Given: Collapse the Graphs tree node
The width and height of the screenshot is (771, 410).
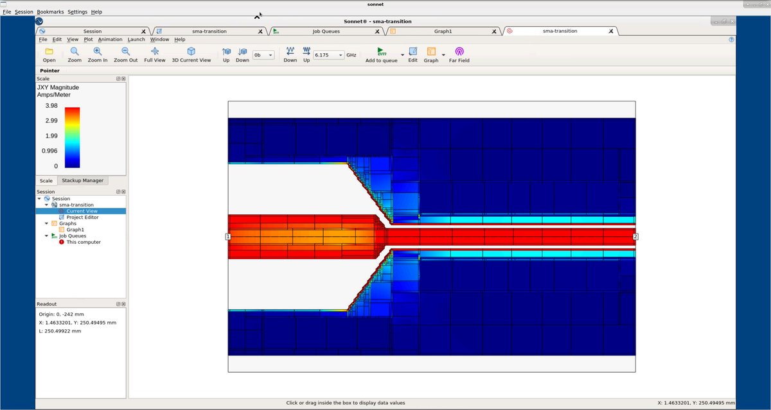Looking at the screenshot, I should (x=46, y=223).
